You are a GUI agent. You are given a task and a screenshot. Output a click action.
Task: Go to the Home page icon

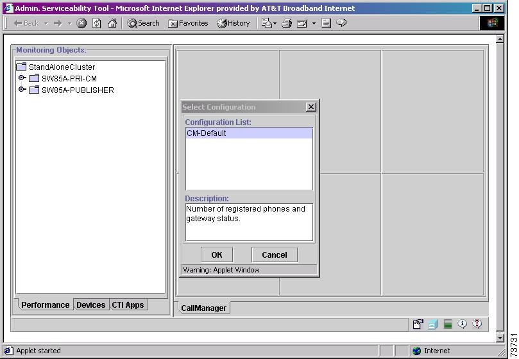tap(112, 23)
